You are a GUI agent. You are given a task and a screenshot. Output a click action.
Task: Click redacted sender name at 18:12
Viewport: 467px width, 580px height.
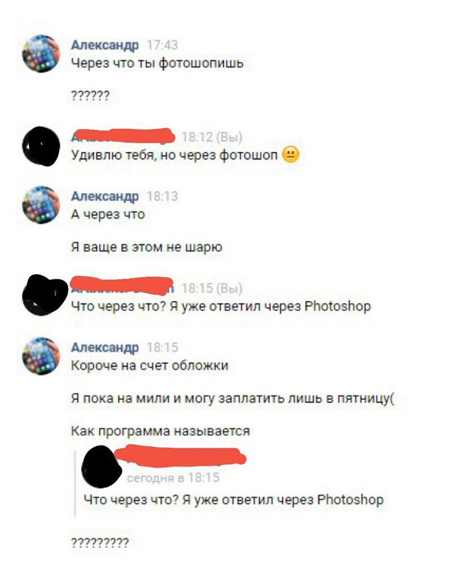point(122,136)
